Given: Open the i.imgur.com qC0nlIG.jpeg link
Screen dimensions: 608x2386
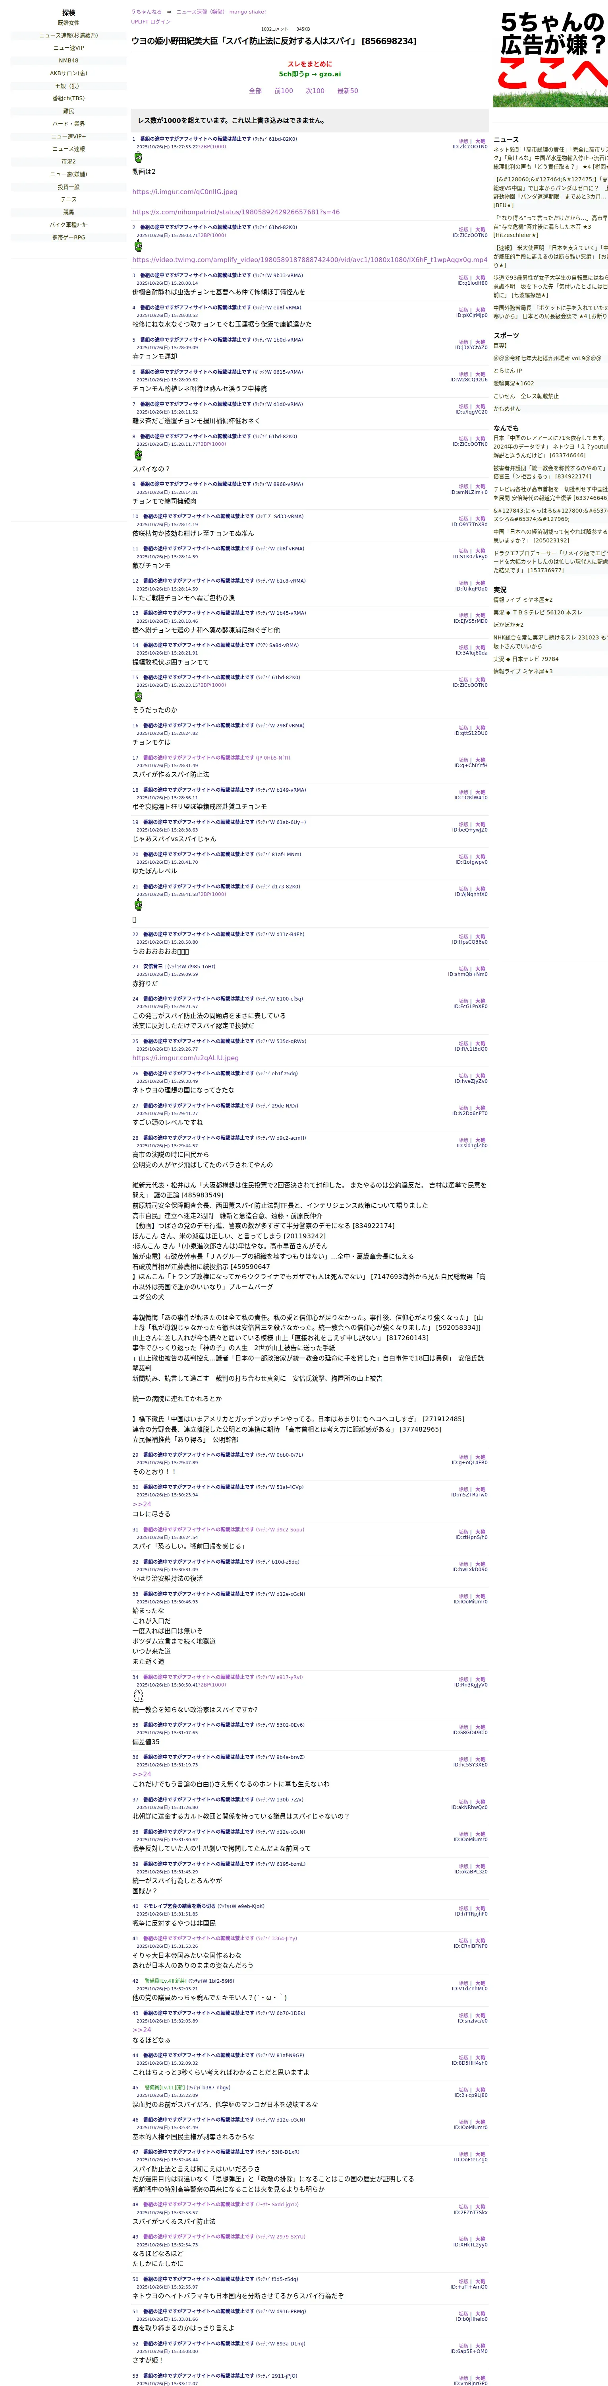Looking at the screenshot, I should pyautogui.click(x=184, y=192).
